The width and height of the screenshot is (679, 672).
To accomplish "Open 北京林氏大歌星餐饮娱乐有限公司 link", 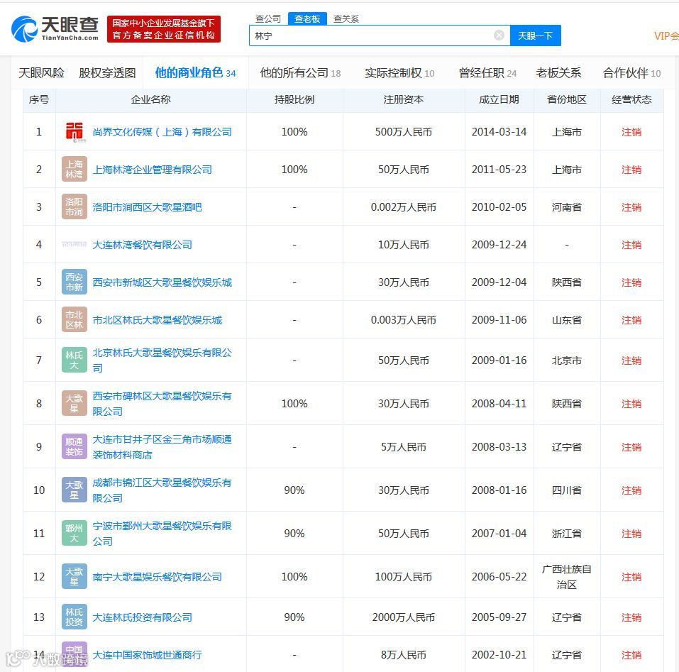I will 162,360.
